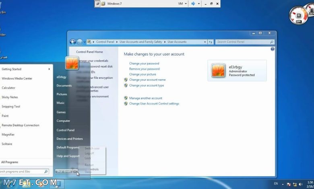Viewport: 314px width, 189px height.
Task: Expand dropdown next to the blue arrow icon
Action: 198,4
